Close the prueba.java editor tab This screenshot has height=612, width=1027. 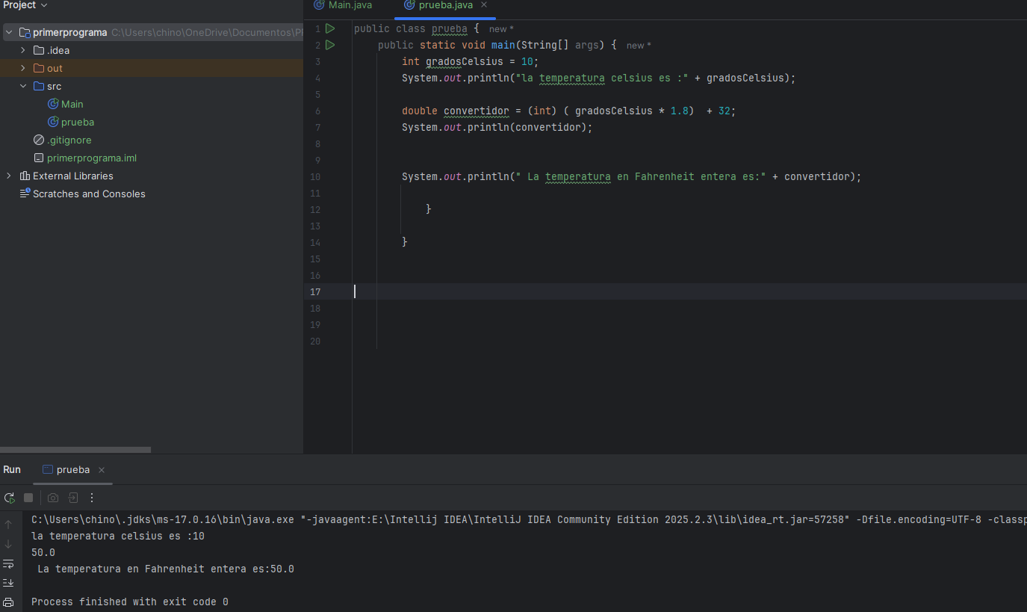click(x=484, y=5)
